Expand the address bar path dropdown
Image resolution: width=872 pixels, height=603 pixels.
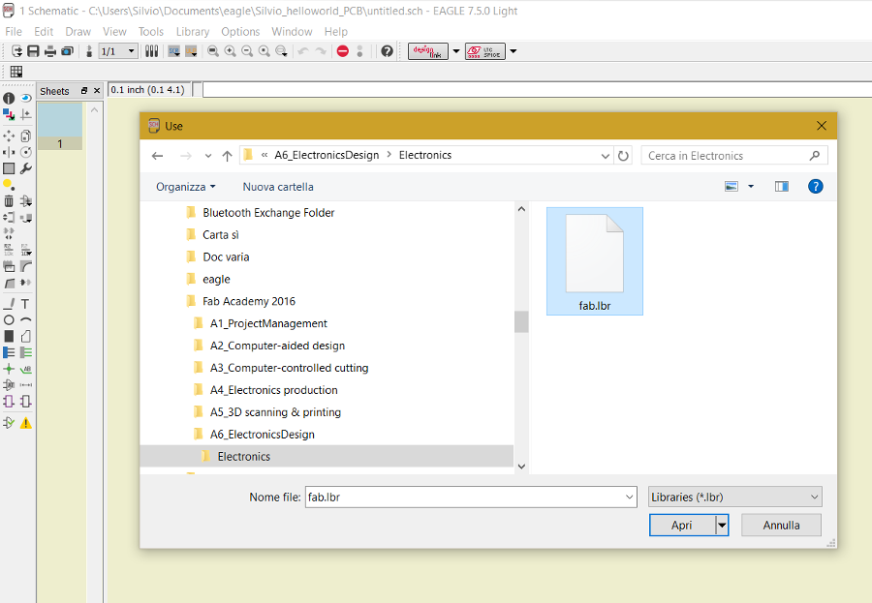(x=605, y=156)
